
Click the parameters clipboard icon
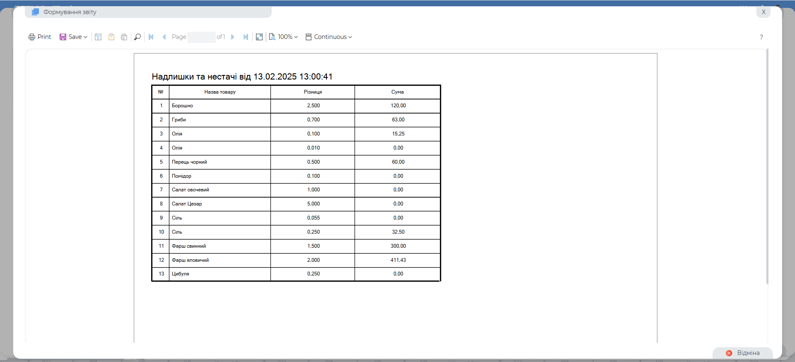pyautogui.click(x=111, y=37)
